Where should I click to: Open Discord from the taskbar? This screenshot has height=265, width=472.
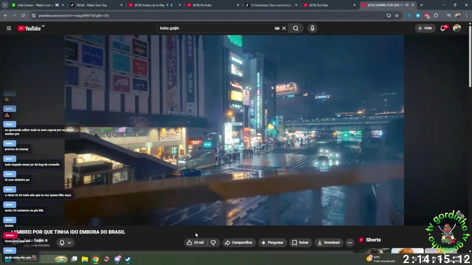click(x=118, y=259)
